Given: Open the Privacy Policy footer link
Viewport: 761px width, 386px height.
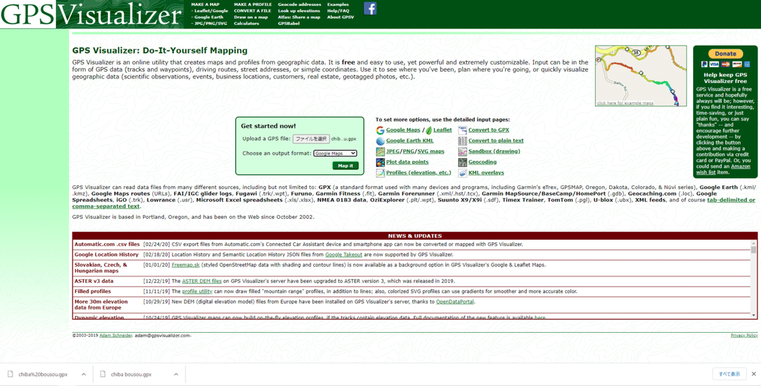Looking at the screenshot, I should coord(744,335).
